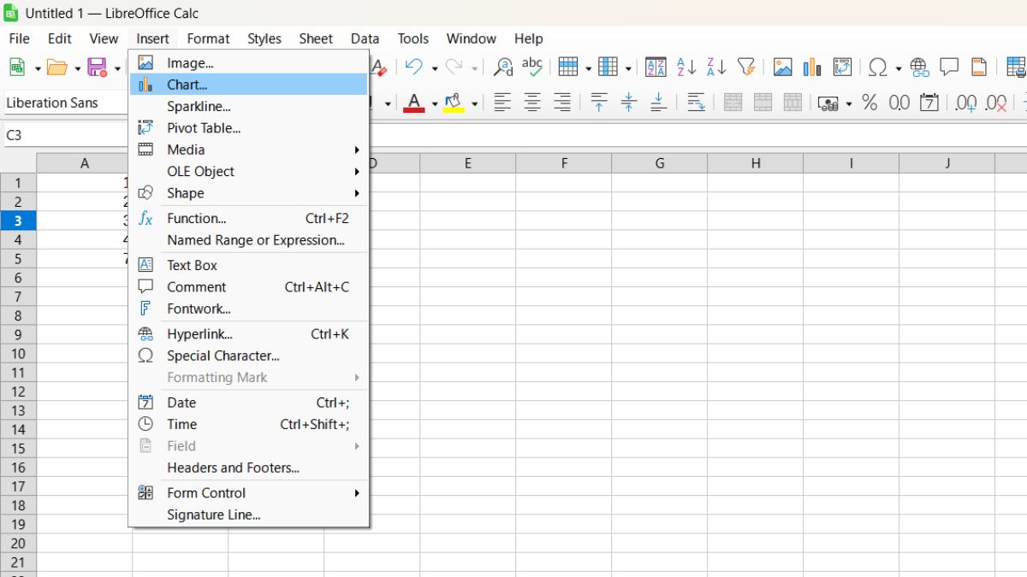Click the Format as Number 0.0 icon

[x=899, y=103]
